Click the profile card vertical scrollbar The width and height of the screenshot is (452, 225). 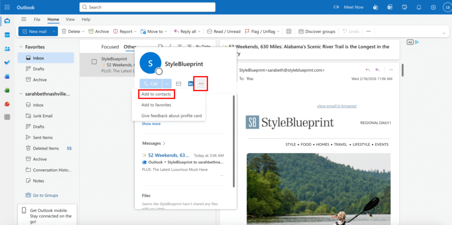point(234,141)
